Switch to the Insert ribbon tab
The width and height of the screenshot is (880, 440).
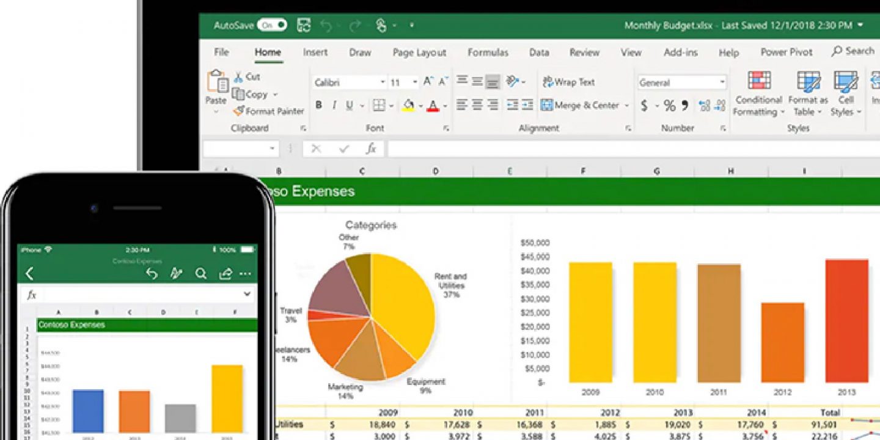click(x=315, y=53)
